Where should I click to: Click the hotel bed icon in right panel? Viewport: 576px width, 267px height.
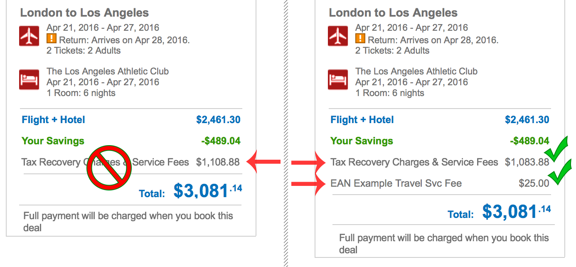point(338,79)
